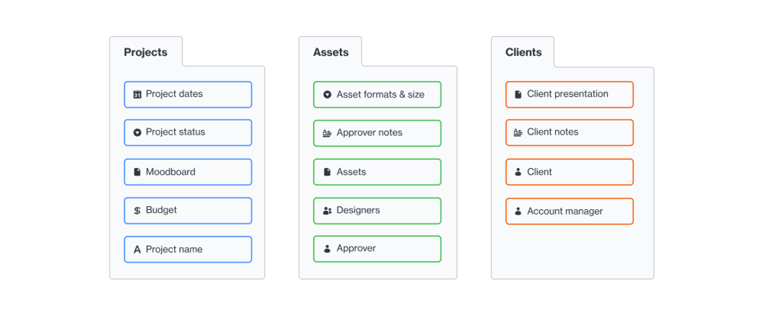Select the orange Client field label
This screenshot has height=315, width=763.
[539, 172]
